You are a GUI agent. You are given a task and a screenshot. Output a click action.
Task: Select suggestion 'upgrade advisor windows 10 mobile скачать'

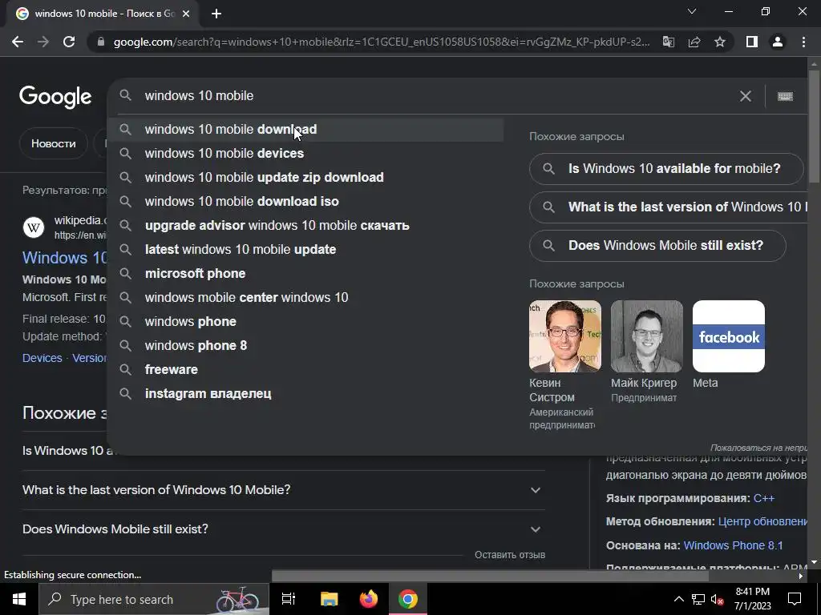coord(305,226)
